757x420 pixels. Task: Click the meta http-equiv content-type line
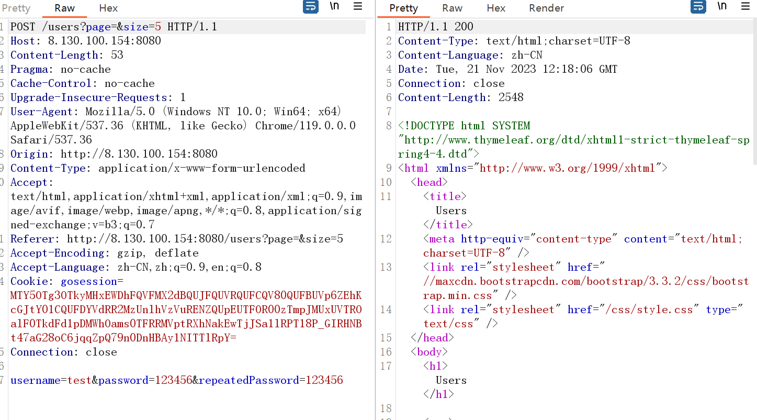pos(583,239)
